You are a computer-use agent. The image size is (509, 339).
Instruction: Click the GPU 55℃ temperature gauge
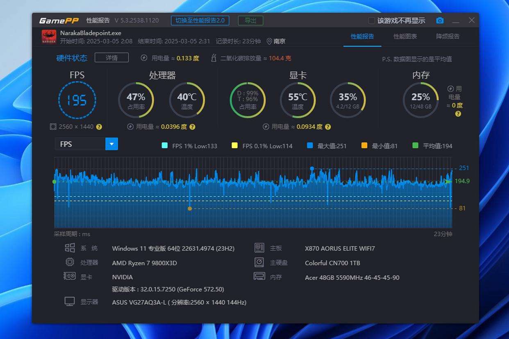click(298, 100)
